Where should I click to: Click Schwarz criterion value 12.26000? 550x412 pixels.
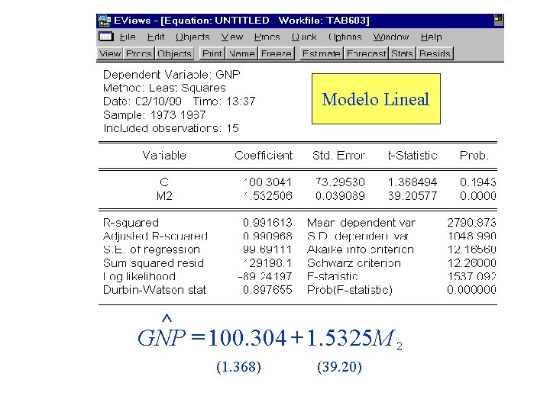[472, 263]
